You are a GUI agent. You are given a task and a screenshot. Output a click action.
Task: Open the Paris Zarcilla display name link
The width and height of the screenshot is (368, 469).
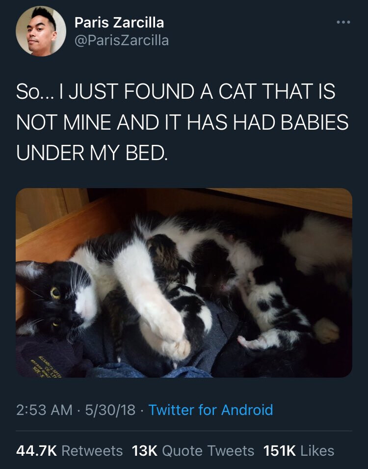coord(119,22)
